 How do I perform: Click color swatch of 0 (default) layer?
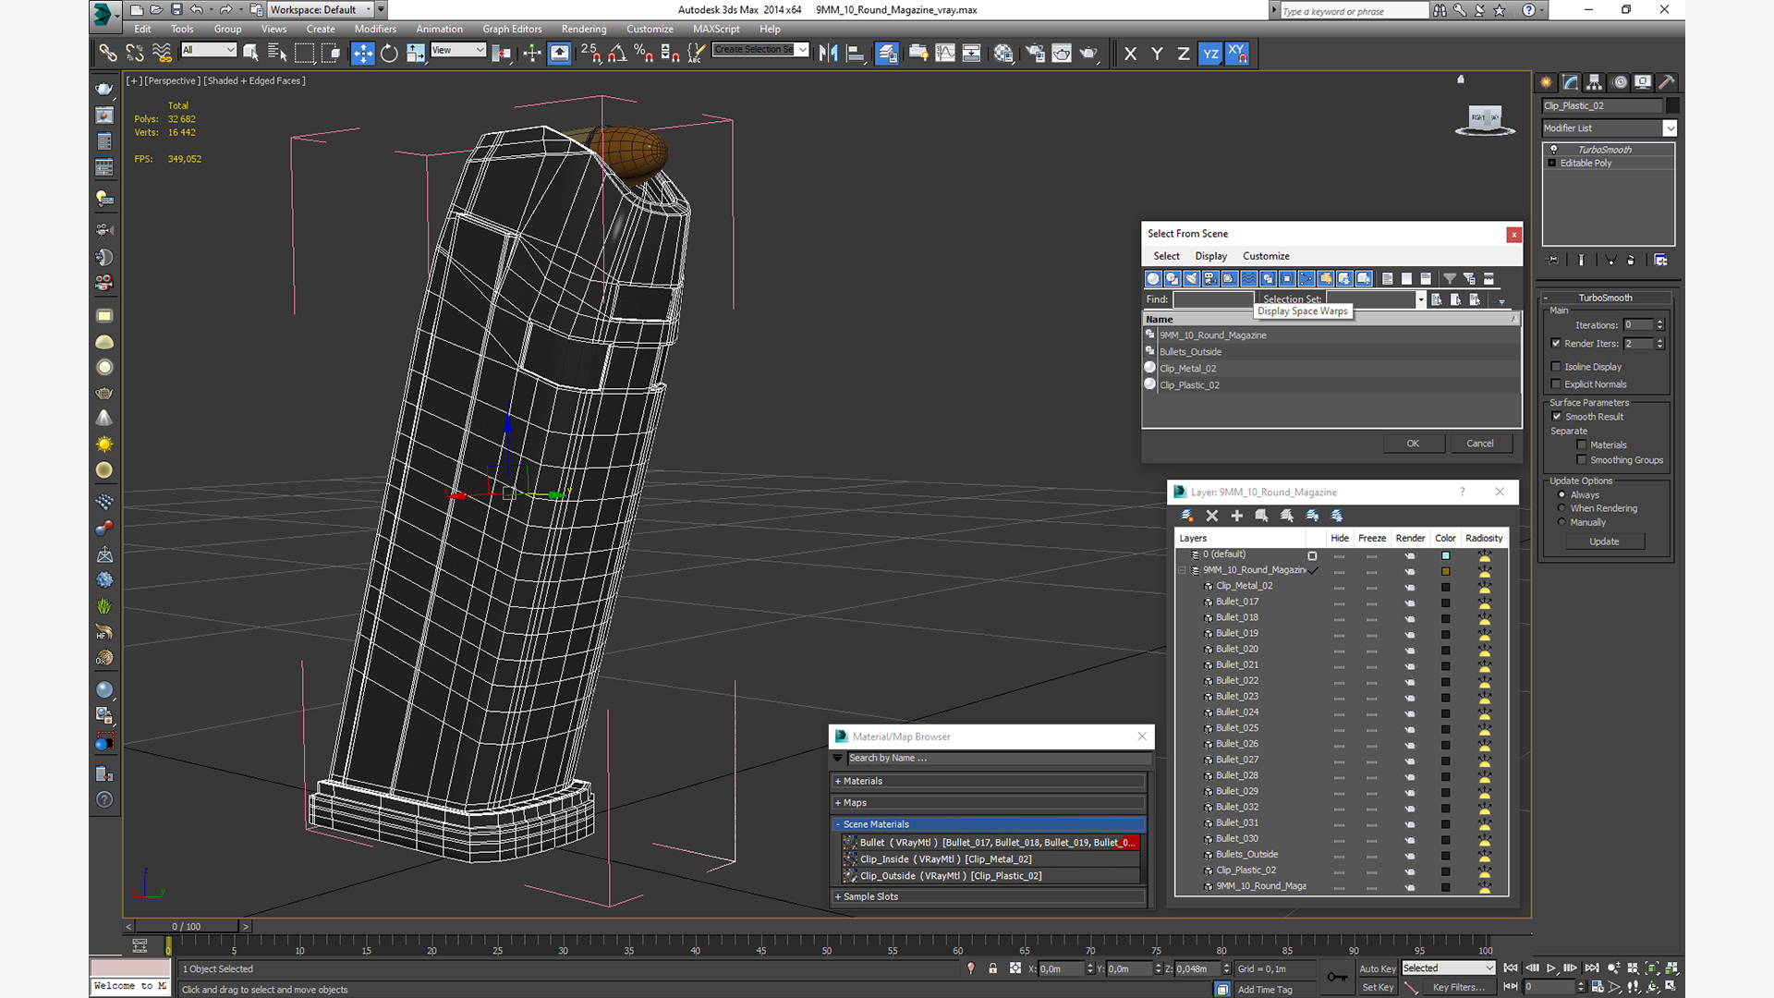tap(1445, 555)
